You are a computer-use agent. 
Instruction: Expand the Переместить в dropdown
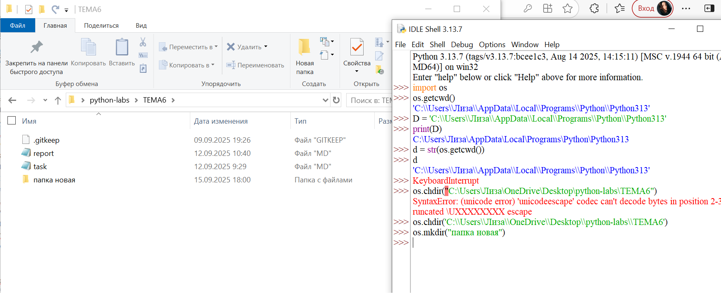216,47
